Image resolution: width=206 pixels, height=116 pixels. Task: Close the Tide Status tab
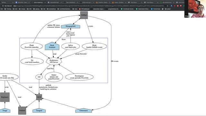point(142,2)
